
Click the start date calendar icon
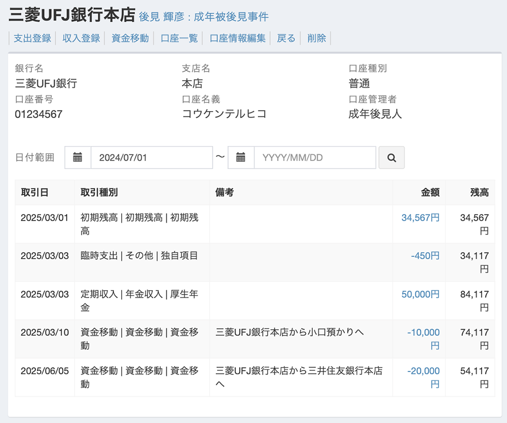coord(78,158)
